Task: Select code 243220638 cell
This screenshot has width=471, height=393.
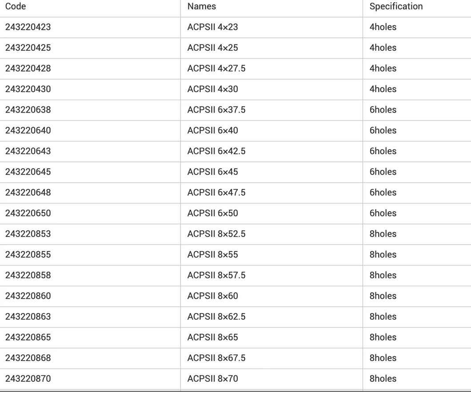Action: pos(28,110)
